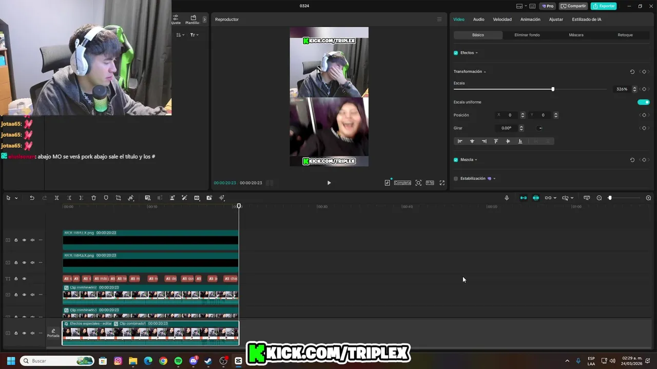Click the align left icon under Girar
This screenshot has width=657, height=369.
460,141
